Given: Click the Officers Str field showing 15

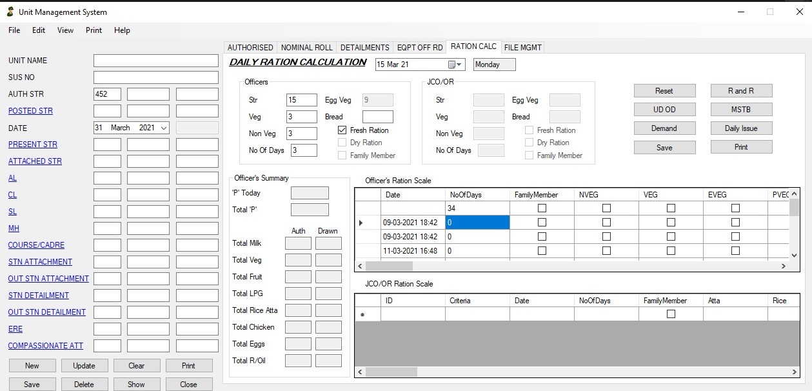Looking at the screenshot, I should coord(302,100).
